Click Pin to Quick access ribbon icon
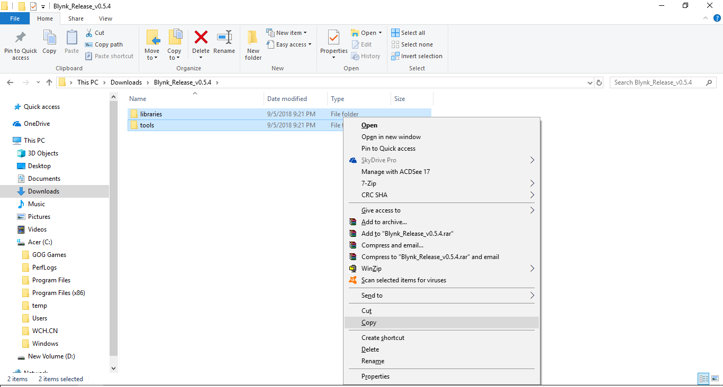Screen dimensions: 723x387 click(x=21, y=45)
